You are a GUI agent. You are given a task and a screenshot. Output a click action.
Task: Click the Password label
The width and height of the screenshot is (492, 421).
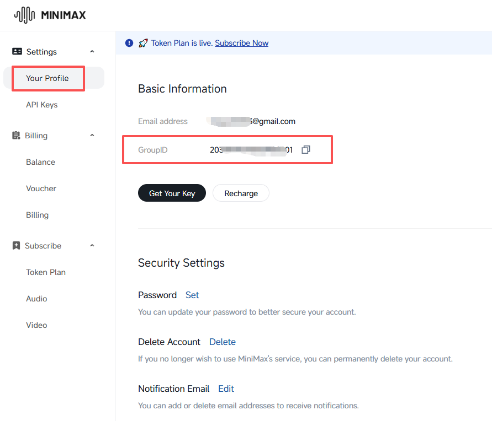coord(157,295)
